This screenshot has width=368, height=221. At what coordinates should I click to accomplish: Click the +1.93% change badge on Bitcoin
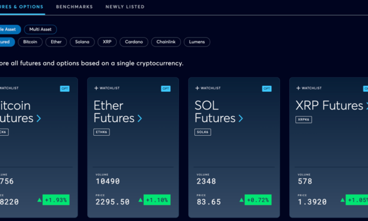(56, 200)
